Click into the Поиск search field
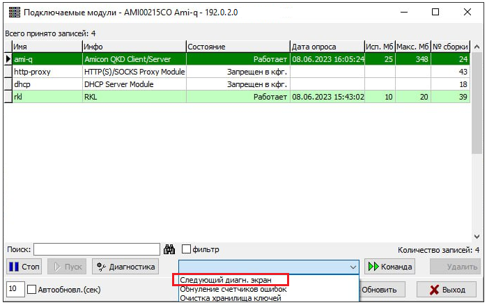The width and height of the screenshot is (487, 305). click(96, 249)
